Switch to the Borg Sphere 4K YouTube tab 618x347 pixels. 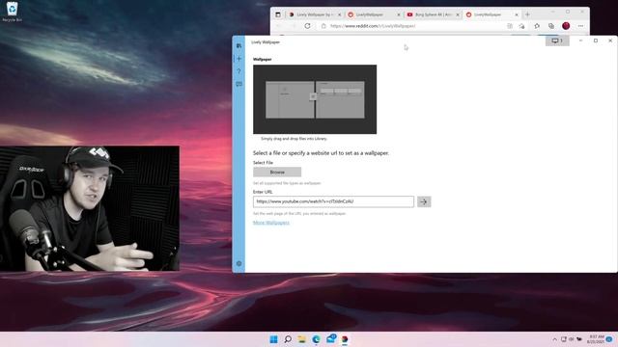[433, 14]
